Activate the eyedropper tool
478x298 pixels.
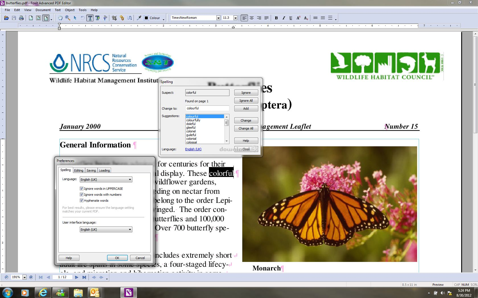tap(139, 18)
